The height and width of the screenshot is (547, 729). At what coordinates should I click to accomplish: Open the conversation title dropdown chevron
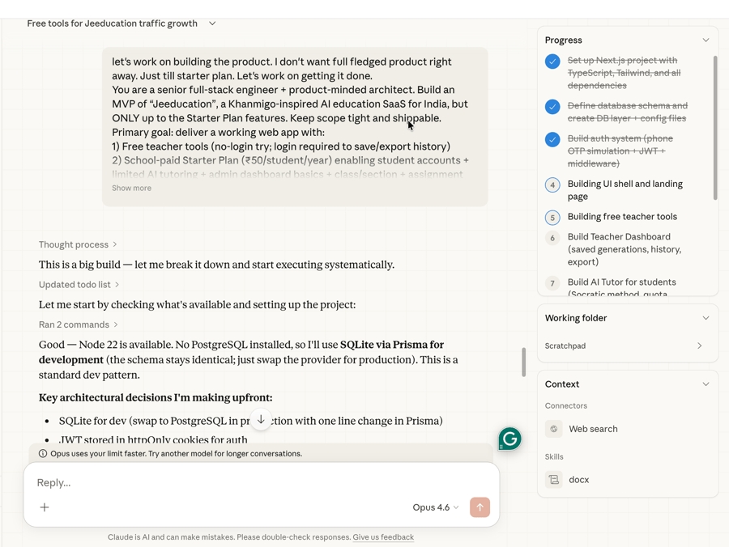(x=212, y=23)
